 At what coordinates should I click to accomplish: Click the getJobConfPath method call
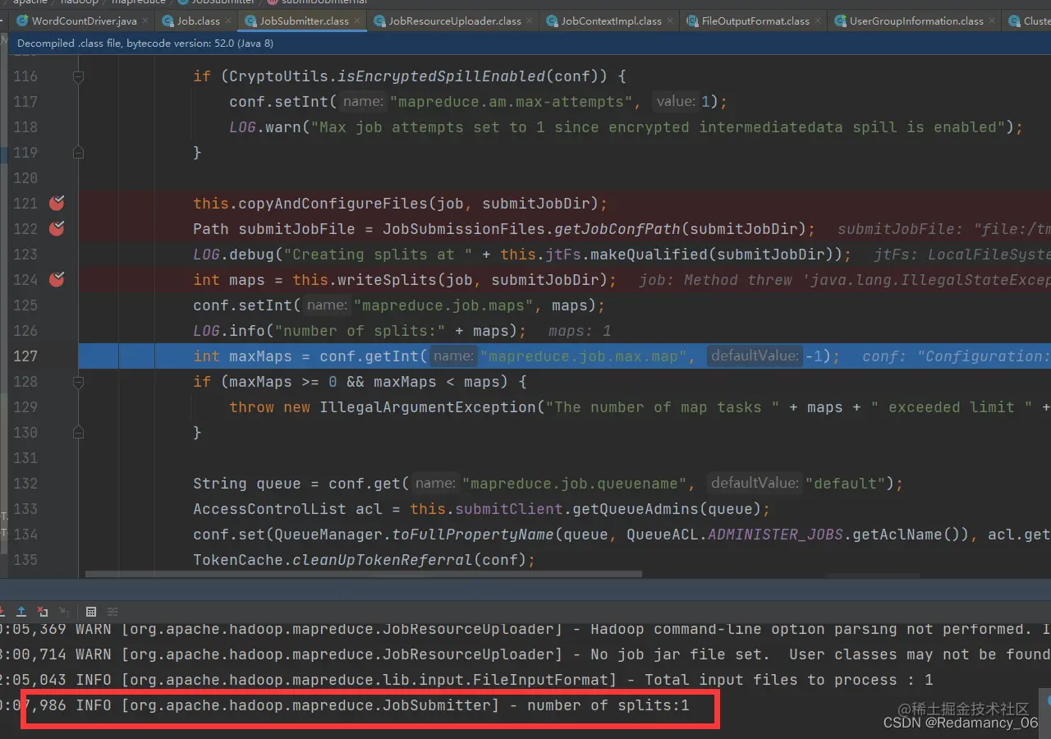click(x=617, y=229)
